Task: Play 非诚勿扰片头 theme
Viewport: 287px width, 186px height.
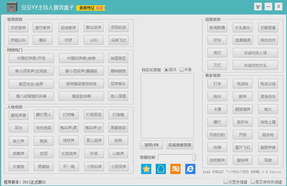Action: point(255,65)
